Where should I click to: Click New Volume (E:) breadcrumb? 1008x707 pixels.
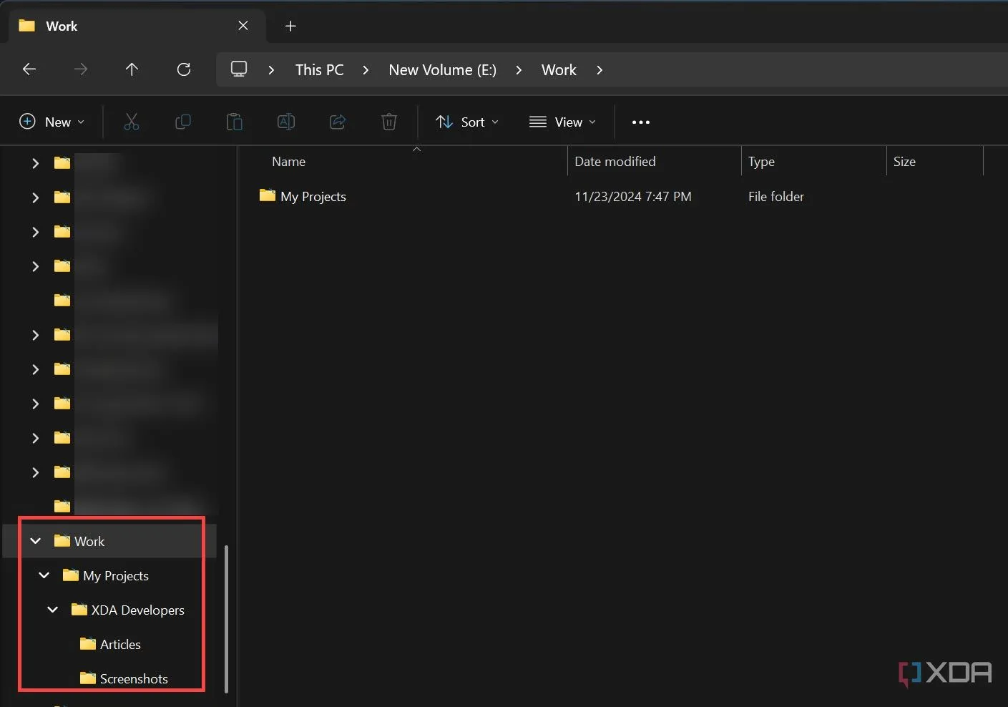click(x=442, y=70)
